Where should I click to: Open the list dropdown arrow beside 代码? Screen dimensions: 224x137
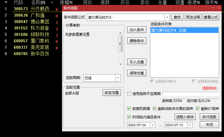6,2
